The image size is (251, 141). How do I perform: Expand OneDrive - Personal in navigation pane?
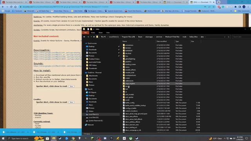tap(95, 72)
